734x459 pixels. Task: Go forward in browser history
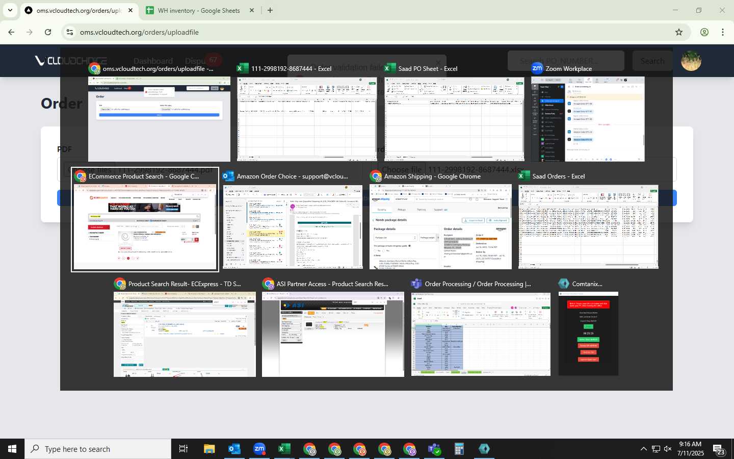tap(30, 32)
